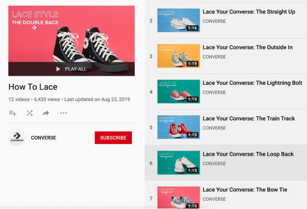Select 'Lace Your Converse: The Outside In' title
Image resolution: width=307 pixels, height=209 pixels.
247,48
